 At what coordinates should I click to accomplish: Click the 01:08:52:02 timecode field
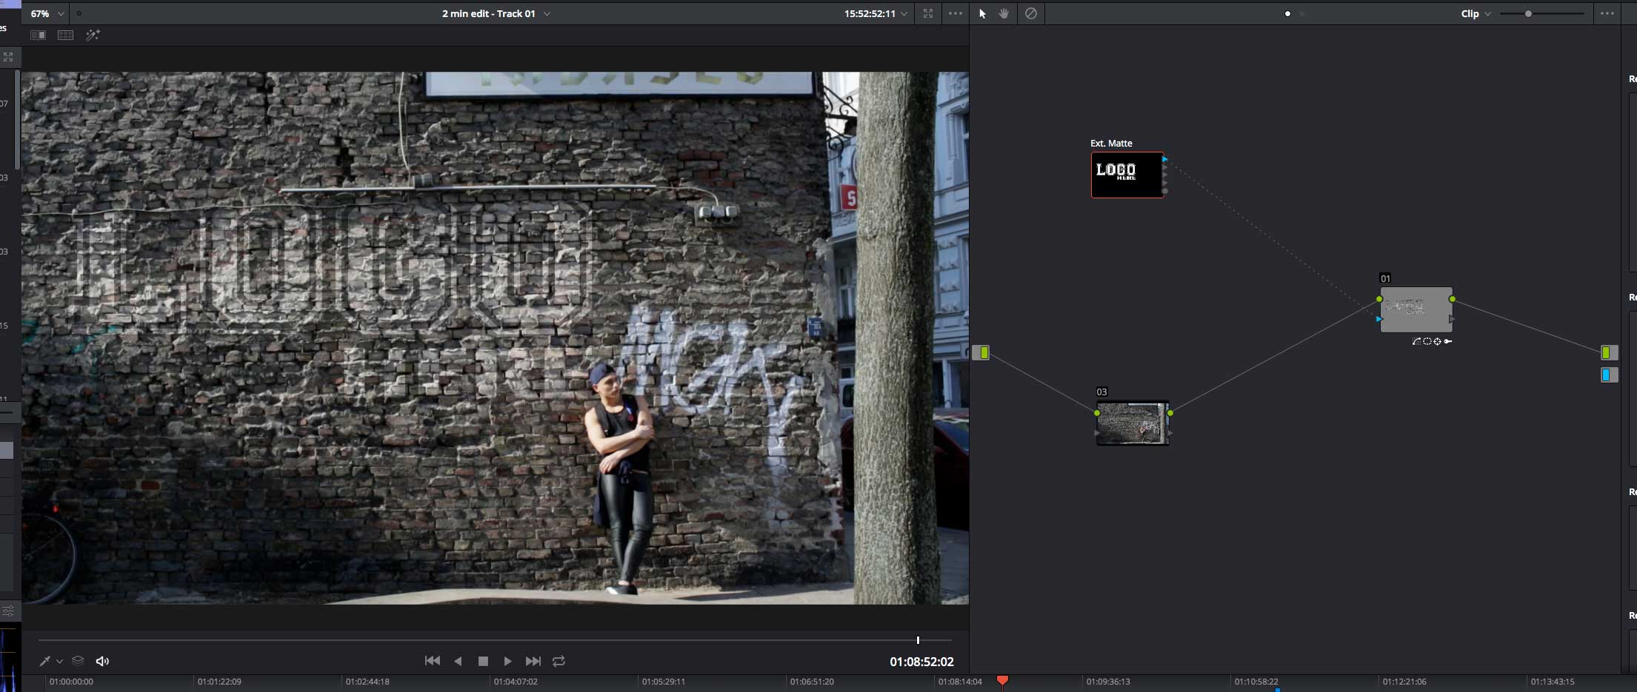click(921, 662)
